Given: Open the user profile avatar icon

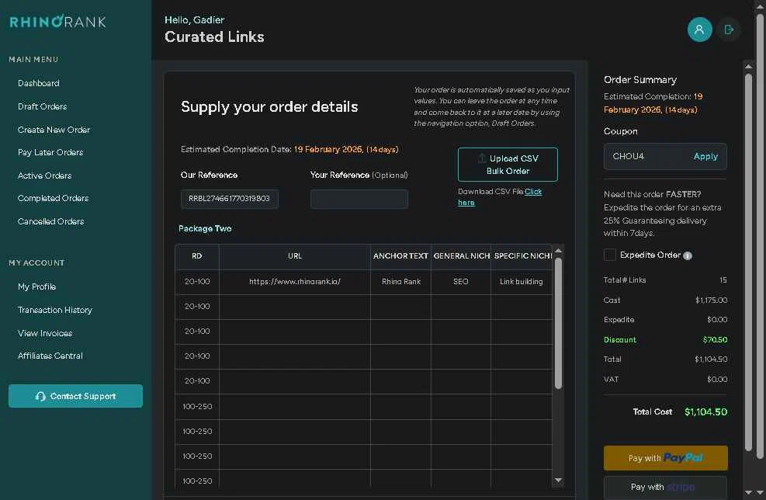Looking at the screenshot, I should pyautogui.click(x=699, y=30).
